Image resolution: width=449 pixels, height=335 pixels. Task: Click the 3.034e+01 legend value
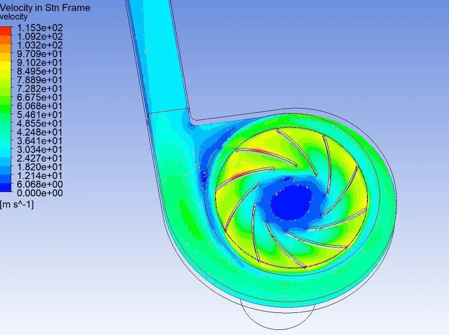39,150
